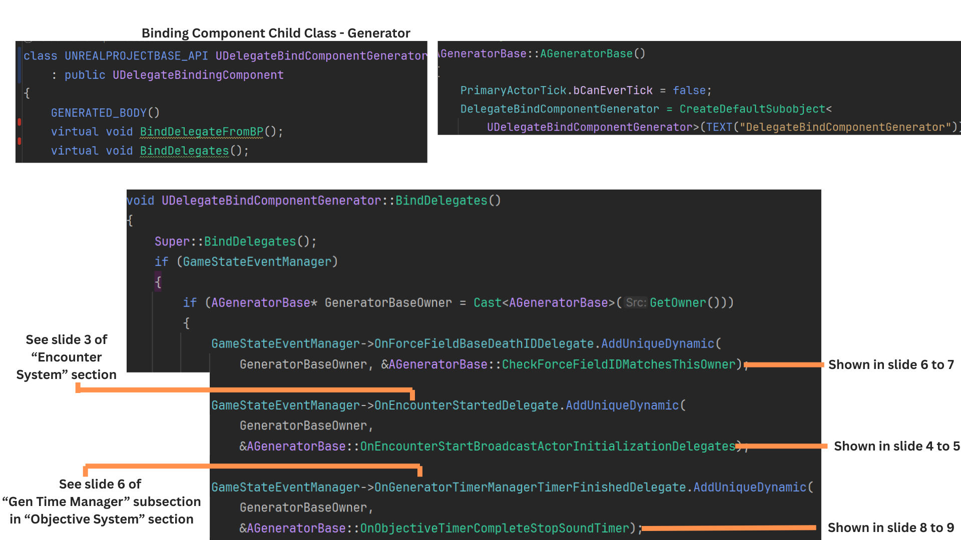Click OnObjectiveTimerCompleteStopSoundTimer function name
This screenshot has height=540, width=961.
pos(494,528)
